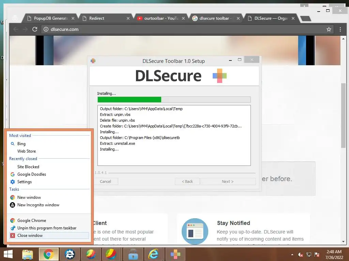Click the page scrollbar down arrow

click(343, 242)
